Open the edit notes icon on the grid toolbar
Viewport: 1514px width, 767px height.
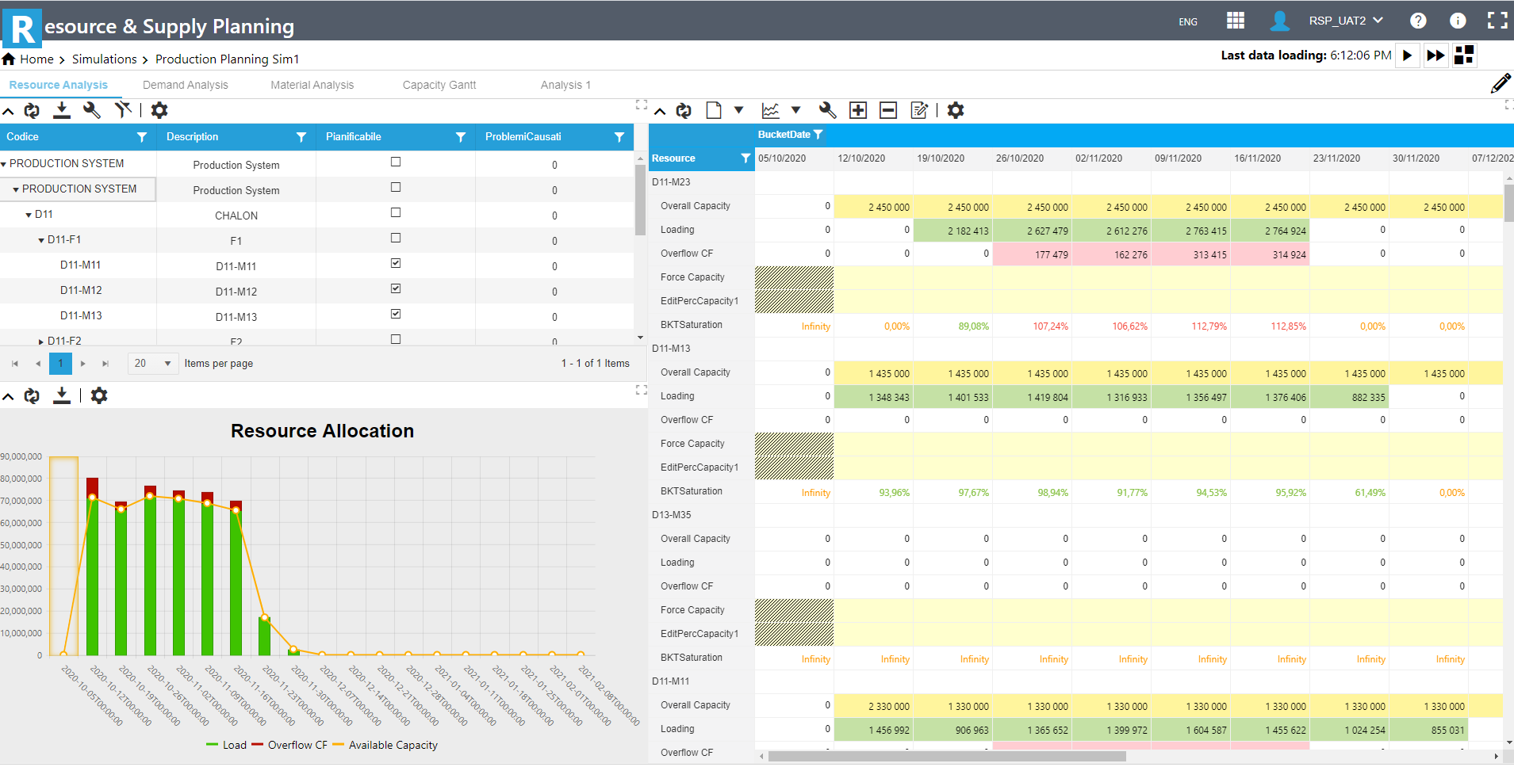click(919, 110)
